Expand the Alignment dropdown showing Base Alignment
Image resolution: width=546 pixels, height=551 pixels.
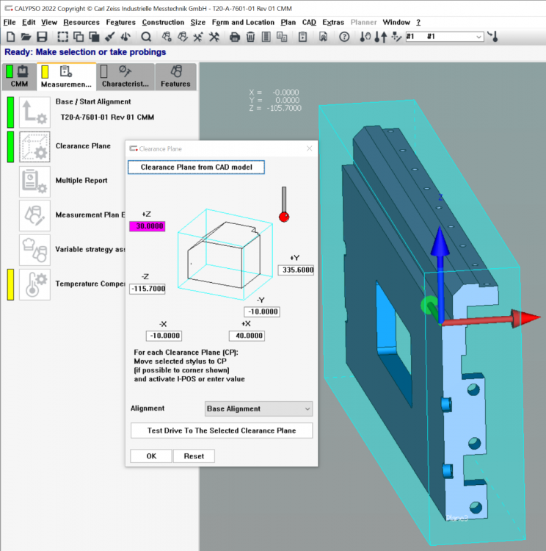click(258, 408)
